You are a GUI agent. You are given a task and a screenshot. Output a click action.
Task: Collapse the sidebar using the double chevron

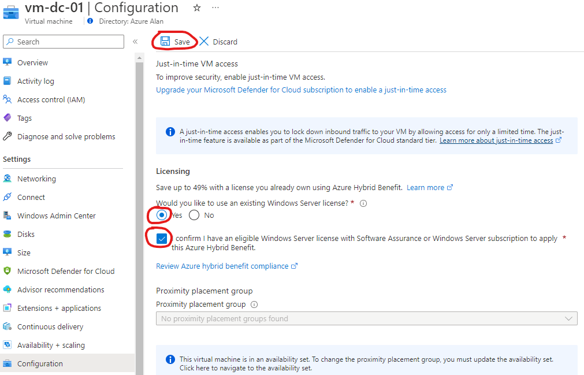click(135, 42)
